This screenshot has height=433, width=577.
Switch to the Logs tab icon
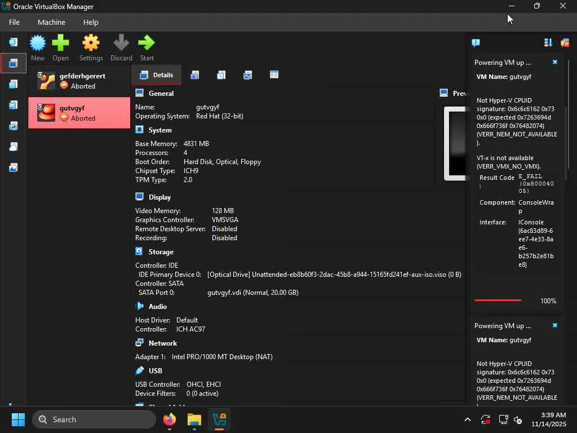pos(221,75)
